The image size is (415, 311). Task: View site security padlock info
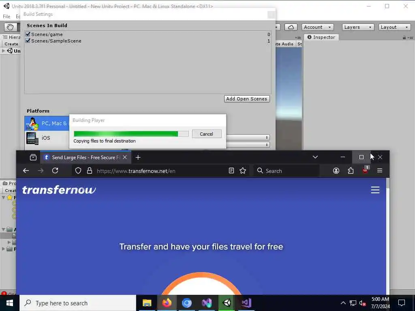[90, 171]
